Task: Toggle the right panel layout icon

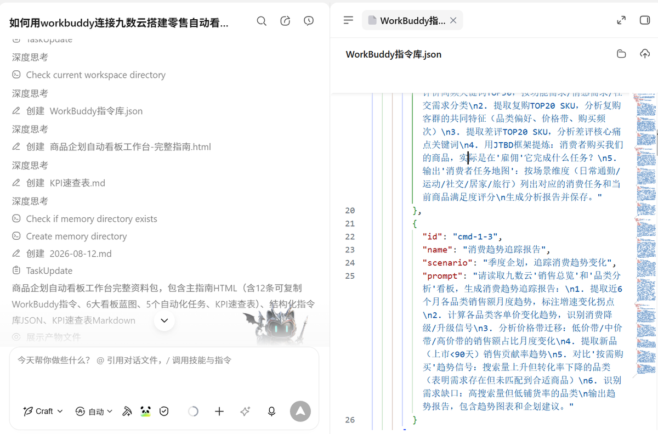Action: click(645, 20)
